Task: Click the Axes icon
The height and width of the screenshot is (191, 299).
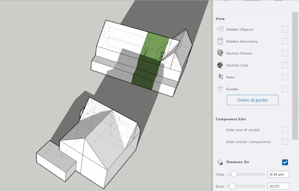Action: coord(220,77)
